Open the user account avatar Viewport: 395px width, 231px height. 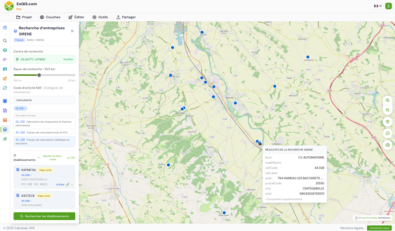pos(389,6)
